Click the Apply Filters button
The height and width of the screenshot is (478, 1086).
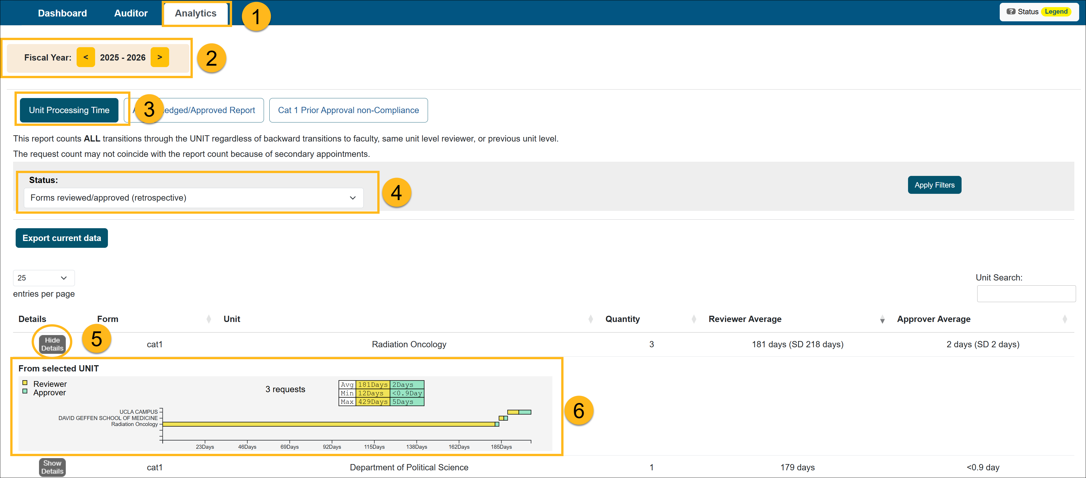coord(934,185)
